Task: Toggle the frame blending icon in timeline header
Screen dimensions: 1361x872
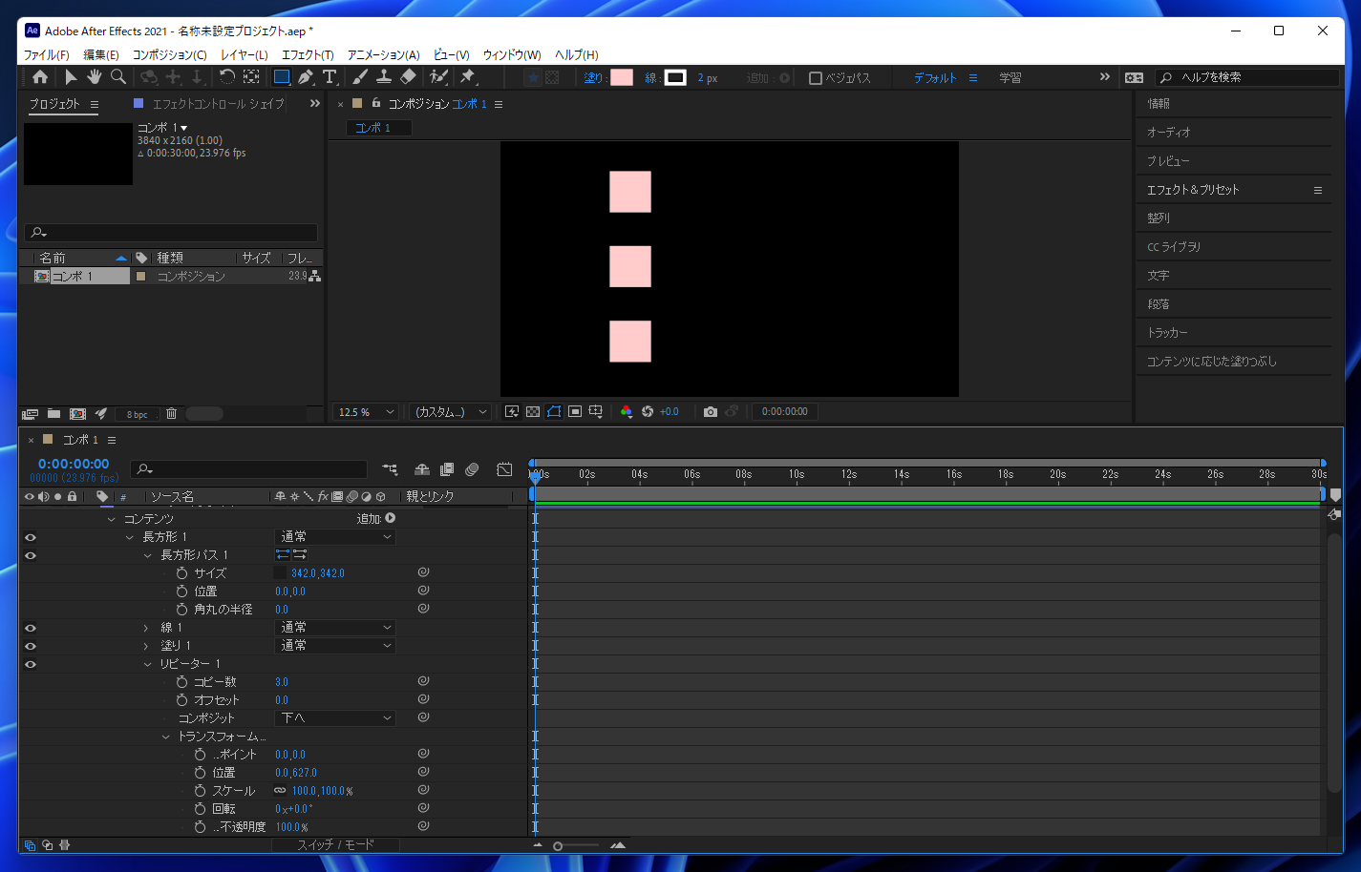Action: coord(447,469)
